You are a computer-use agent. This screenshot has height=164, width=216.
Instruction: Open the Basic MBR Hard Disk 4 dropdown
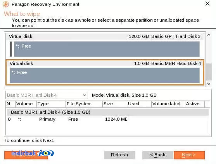pos(47,95)
